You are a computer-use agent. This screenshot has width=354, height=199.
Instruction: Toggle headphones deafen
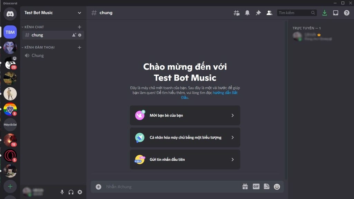[71, 192]
